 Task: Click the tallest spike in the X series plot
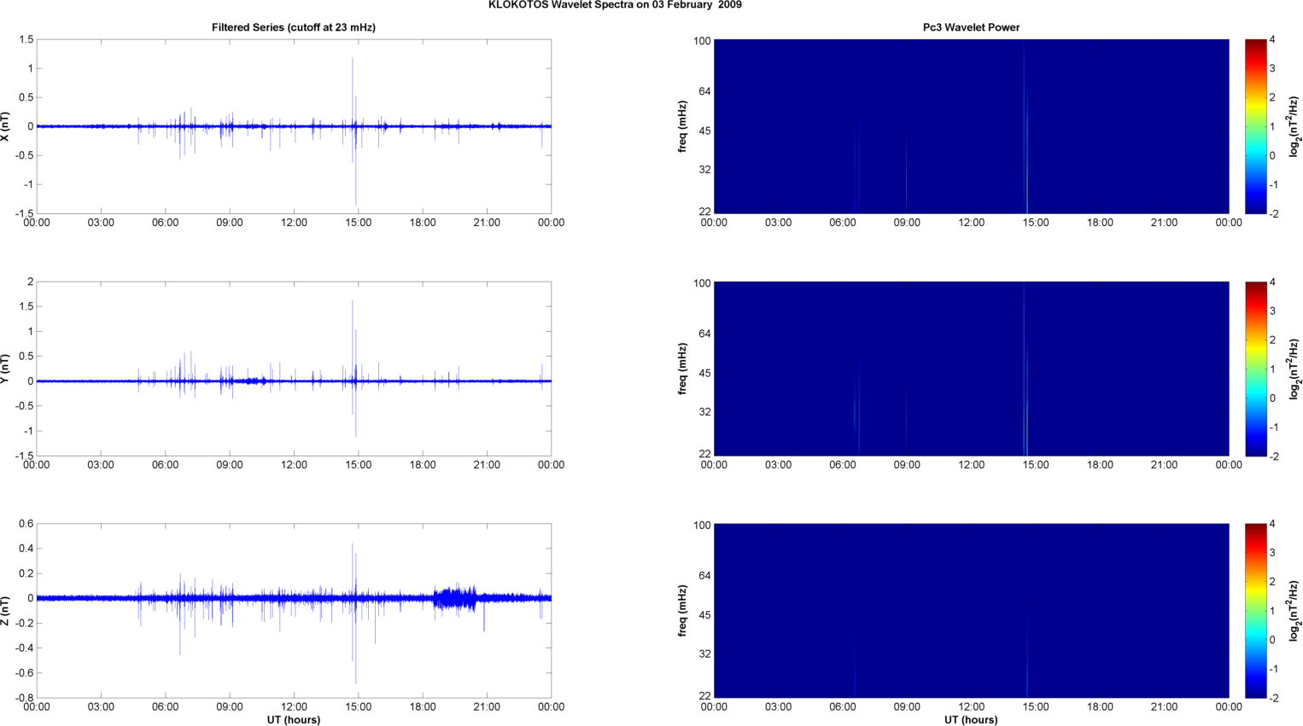click(x=353, y=77)
